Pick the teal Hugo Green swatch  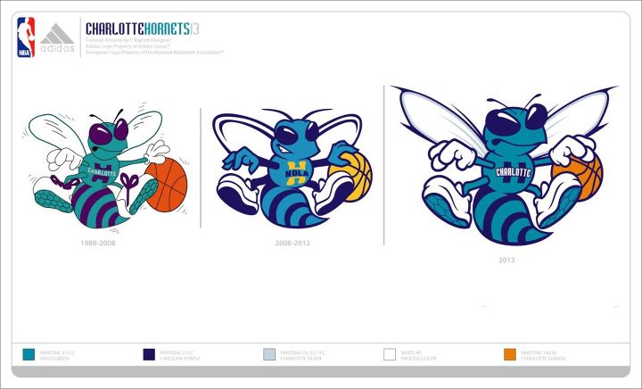pos(29,354)
